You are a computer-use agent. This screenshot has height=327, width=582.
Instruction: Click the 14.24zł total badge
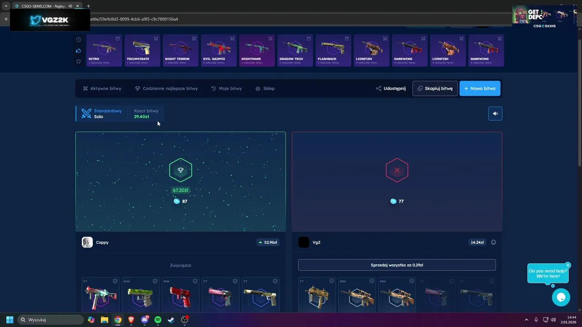pyautogui.click(x=477, y=243)
